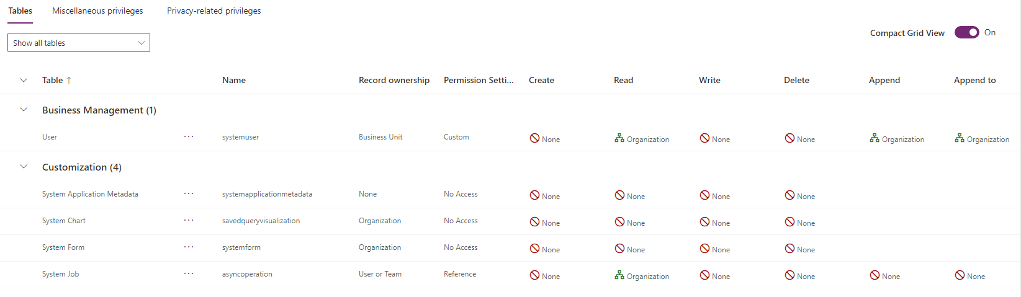Open more options for System Job row
The image size is (1021, 297).
[189, 274]
